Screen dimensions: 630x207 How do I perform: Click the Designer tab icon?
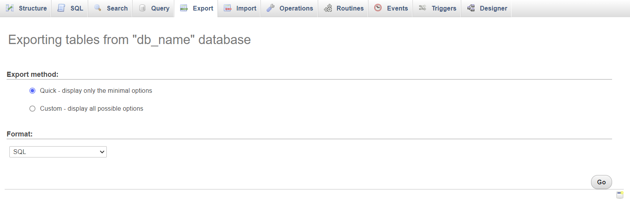(x=471, y=8)
